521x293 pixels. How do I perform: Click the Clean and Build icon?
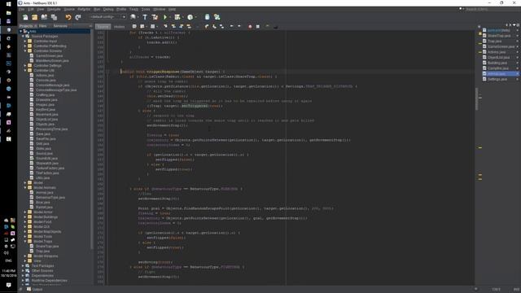155,17
